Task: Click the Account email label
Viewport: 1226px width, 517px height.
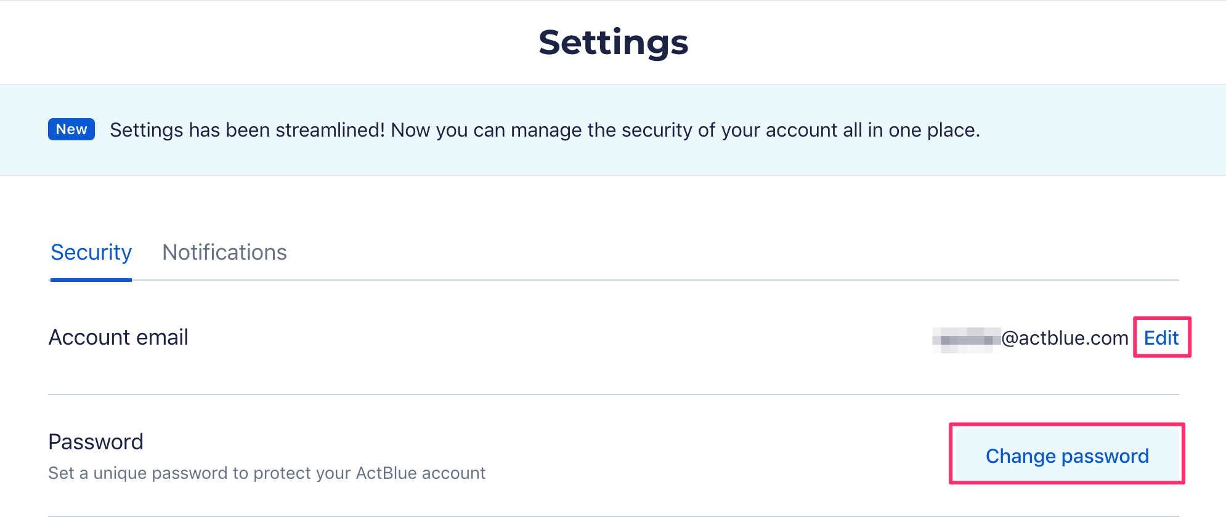Action: 118,337
